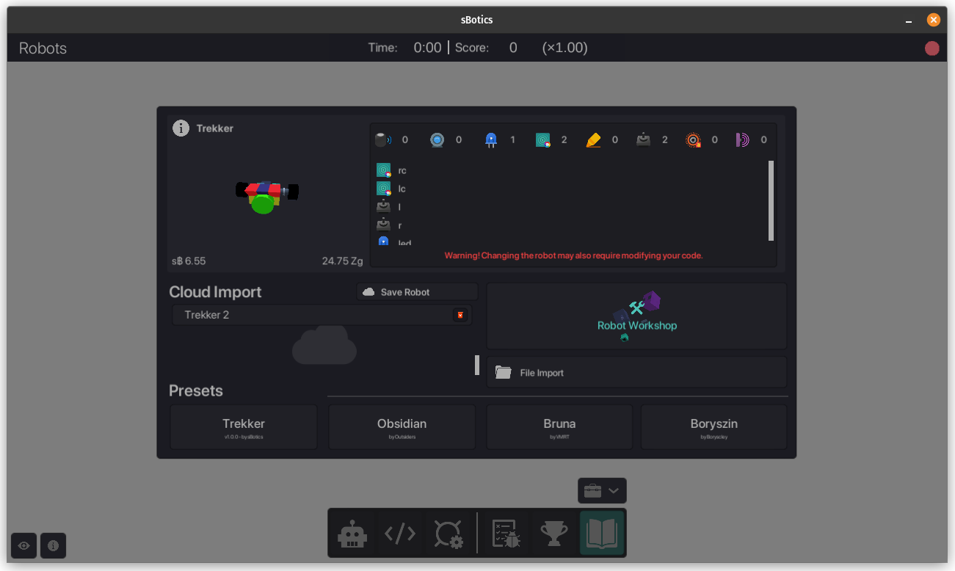The width and height of the screenshot is (955, 571).
Task: Click Save Robot button
Action: click(417, 292)
